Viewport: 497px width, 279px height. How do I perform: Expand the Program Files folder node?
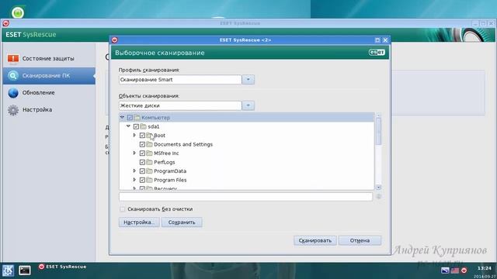click(134, 180)
